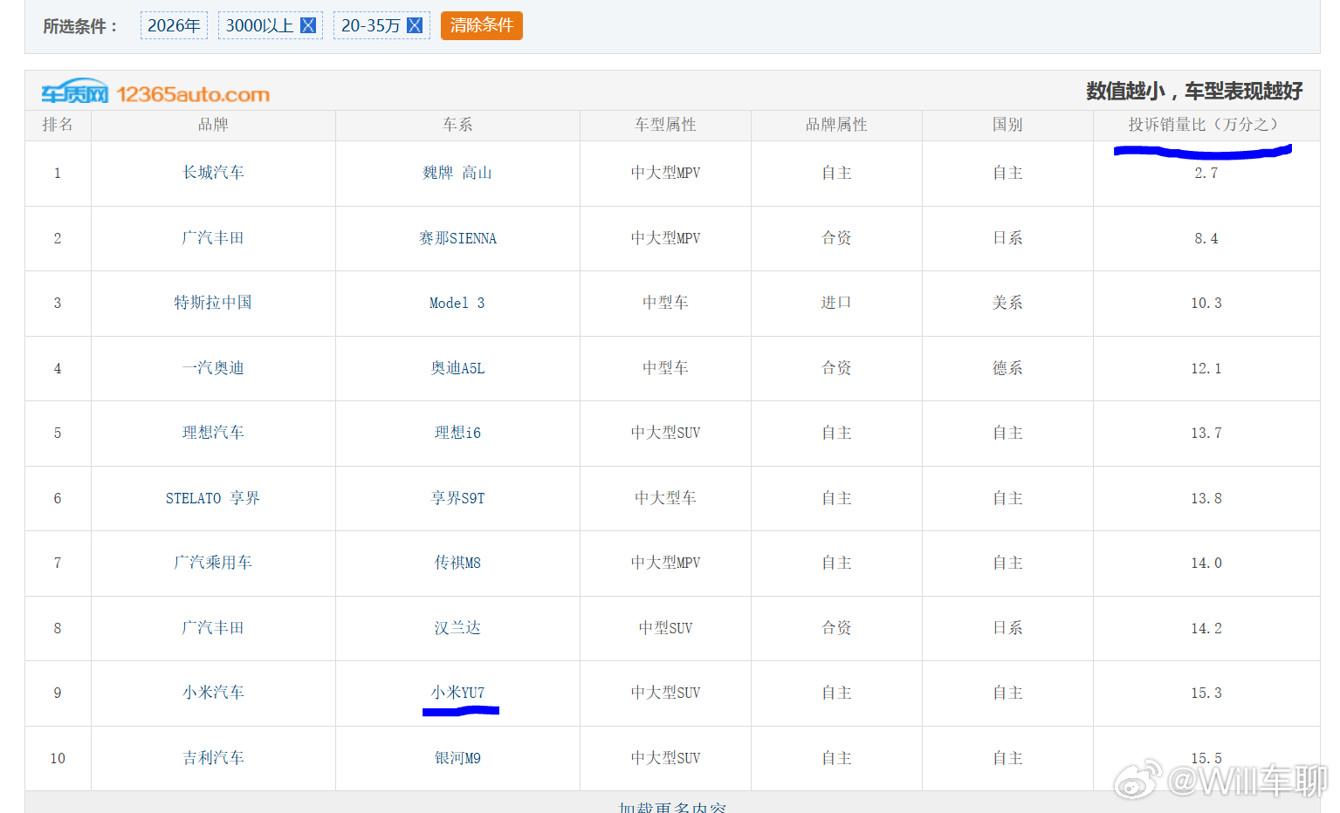
Task: Remove the 3000以上 filter with its X icon
Action: coord(308,25)
